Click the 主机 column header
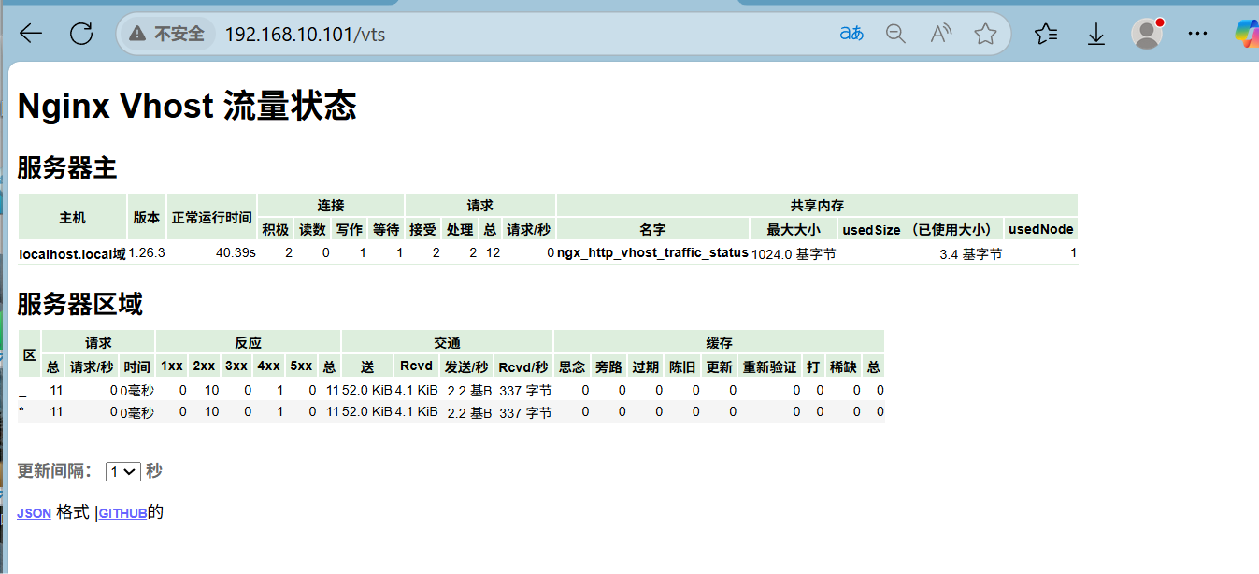 coord(72,217)
